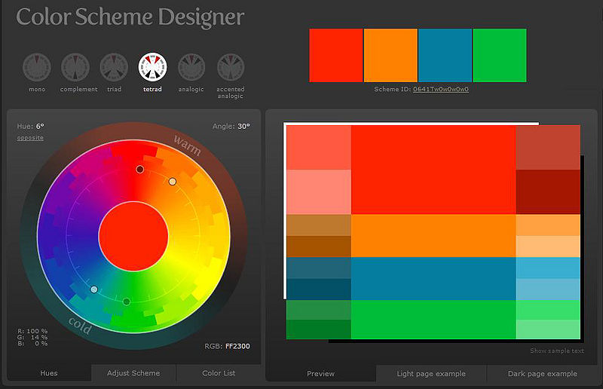The image size is (603, 389).
Task: Click the R: 100 % readout
Action: pyautogui.click(x=32, y=331)
